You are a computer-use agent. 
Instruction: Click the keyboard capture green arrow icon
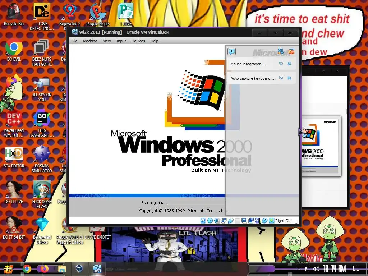[x=271, y=220]
